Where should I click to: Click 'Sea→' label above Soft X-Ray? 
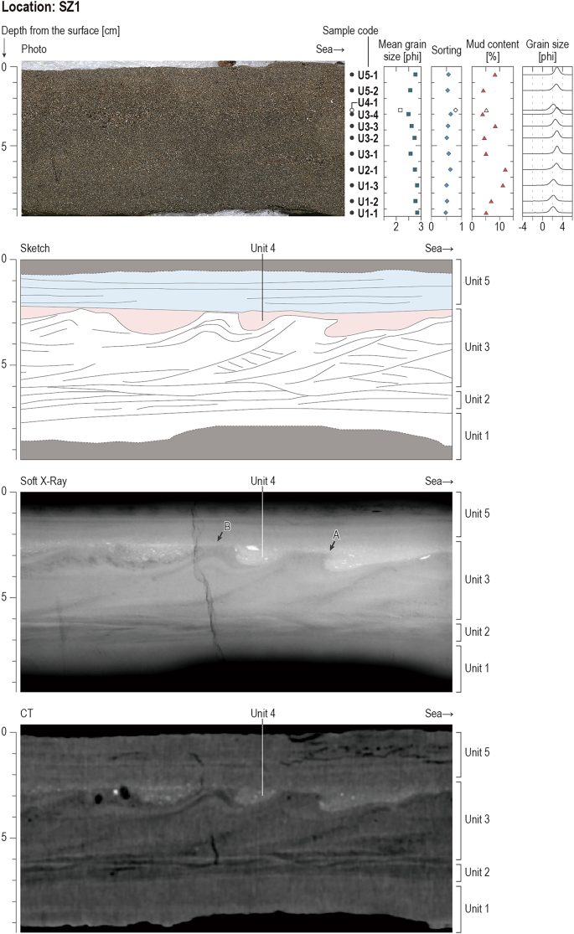(439, 481)
